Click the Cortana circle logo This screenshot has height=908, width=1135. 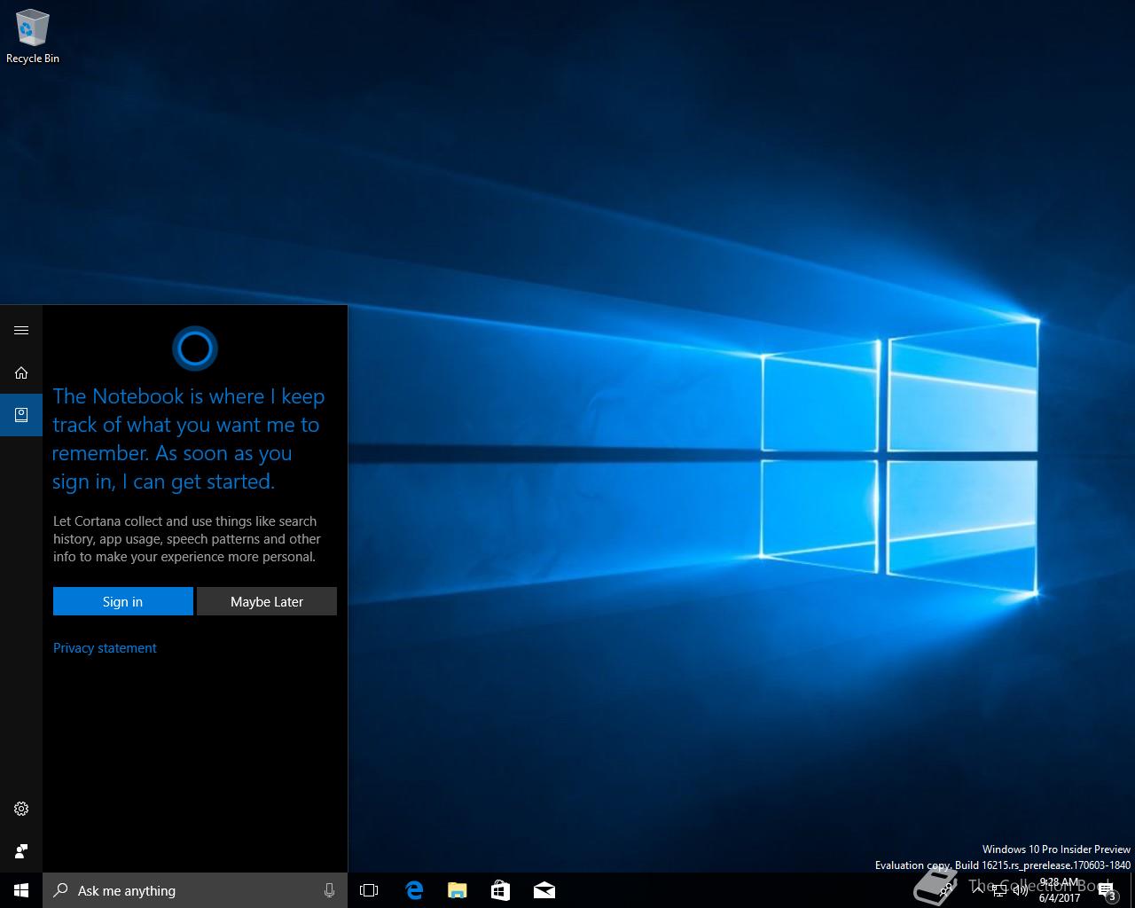(x=195, y=348)
